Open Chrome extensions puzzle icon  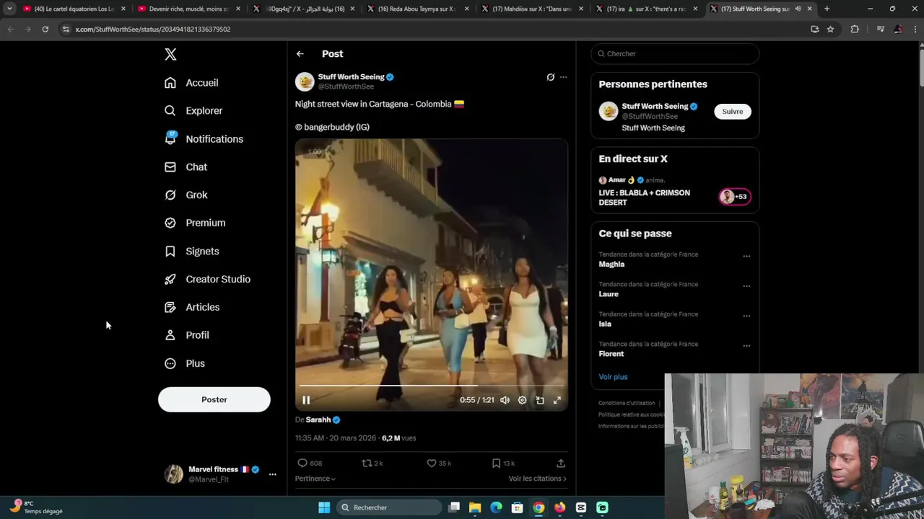(x=855, y=29)
